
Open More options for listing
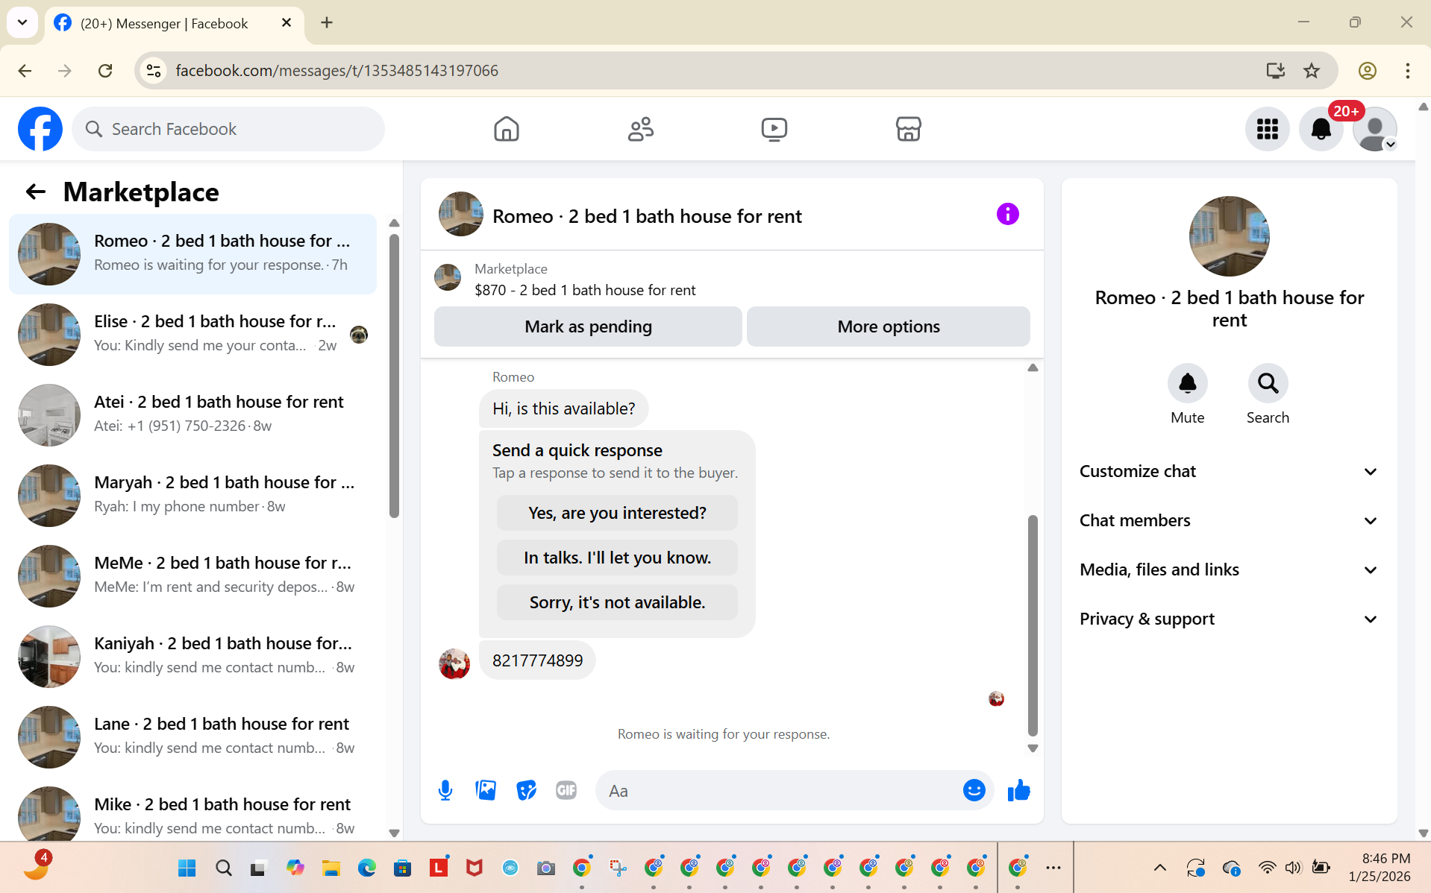888,326
